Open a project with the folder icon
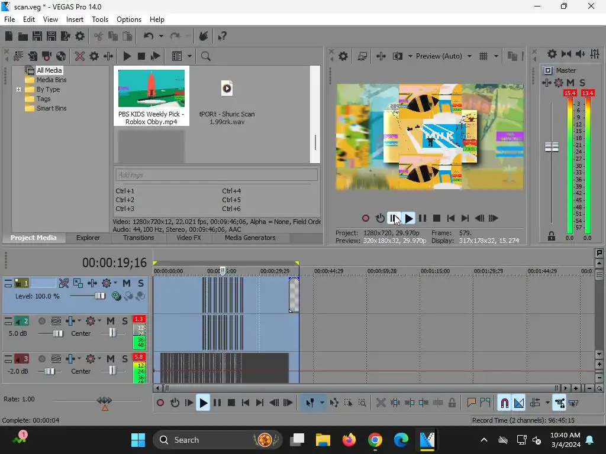The height and width of the screenshot is (454, 606). [23, 36]
